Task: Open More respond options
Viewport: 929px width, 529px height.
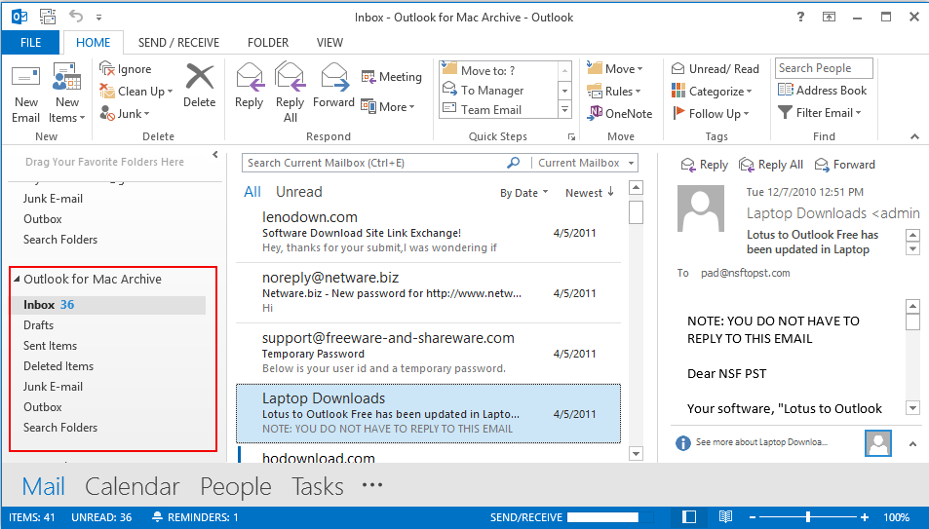Action: (x=388, y=106)
